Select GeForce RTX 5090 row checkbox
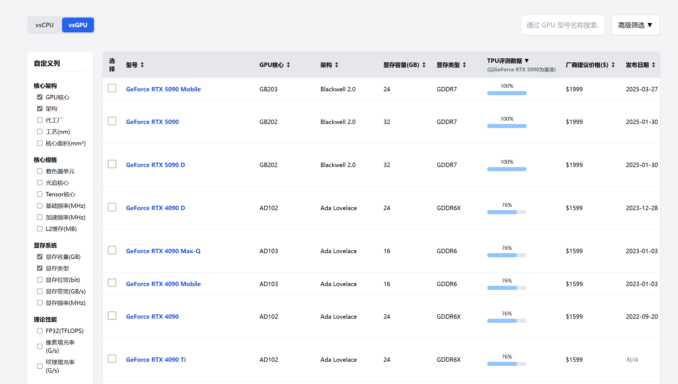The width and height of the screenshot is (678, 384). pyautogui.click(x=112, y=121)
